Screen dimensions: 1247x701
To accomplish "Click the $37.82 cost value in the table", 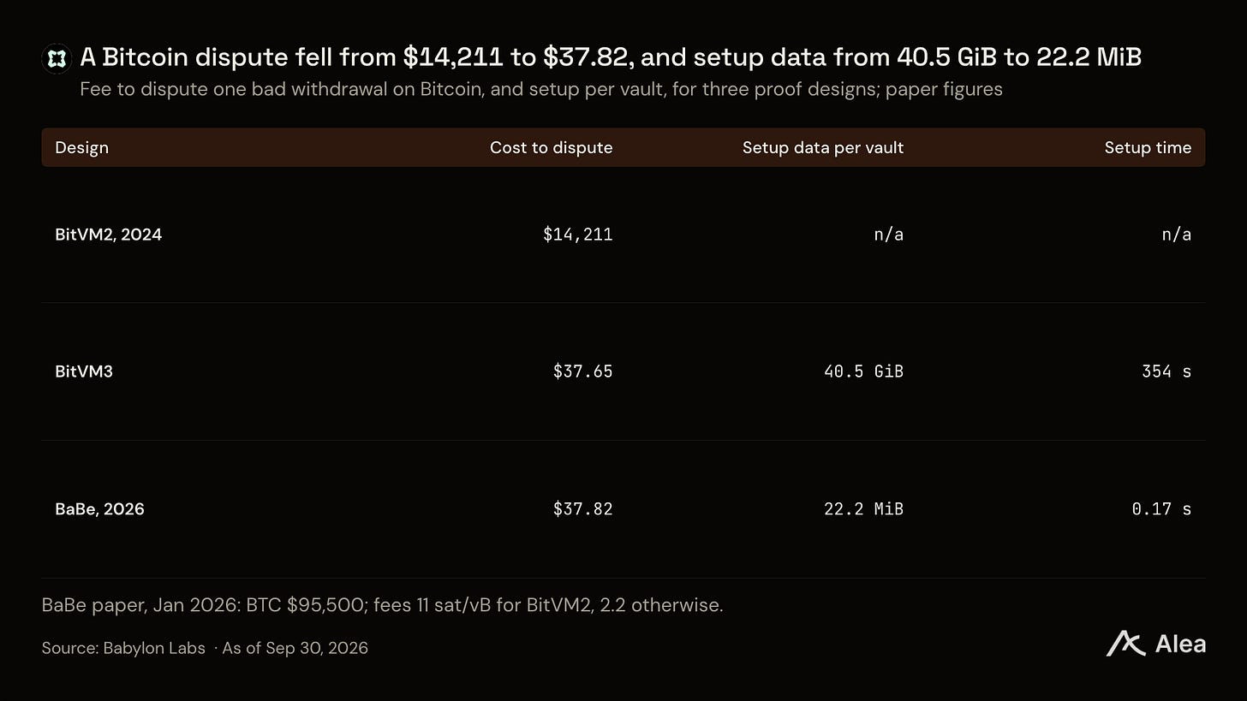I will [x=583, y=509].
